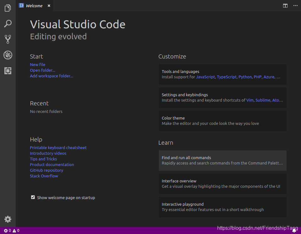Open the Search view in activity bar
The height and width of the screenshot is (234, 301).
coord(8,24)
